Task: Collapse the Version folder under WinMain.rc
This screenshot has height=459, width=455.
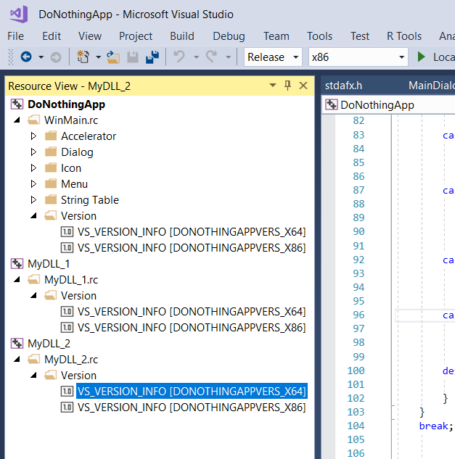Action: pos(33,216)
